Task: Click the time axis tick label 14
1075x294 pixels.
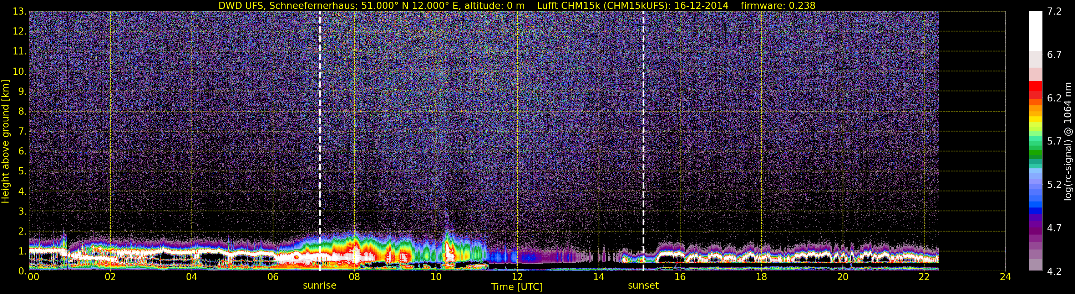Action: point(598,277)
